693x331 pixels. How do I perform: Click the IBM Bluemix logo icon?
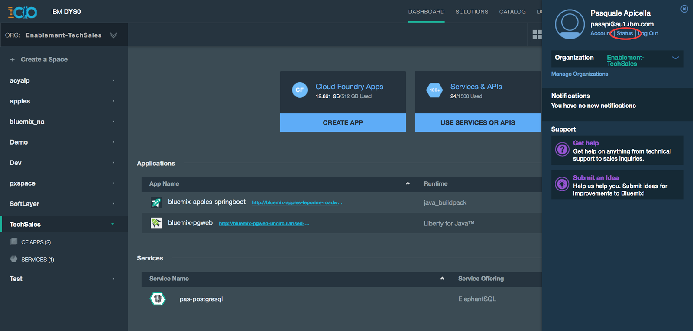pos(23,12)
